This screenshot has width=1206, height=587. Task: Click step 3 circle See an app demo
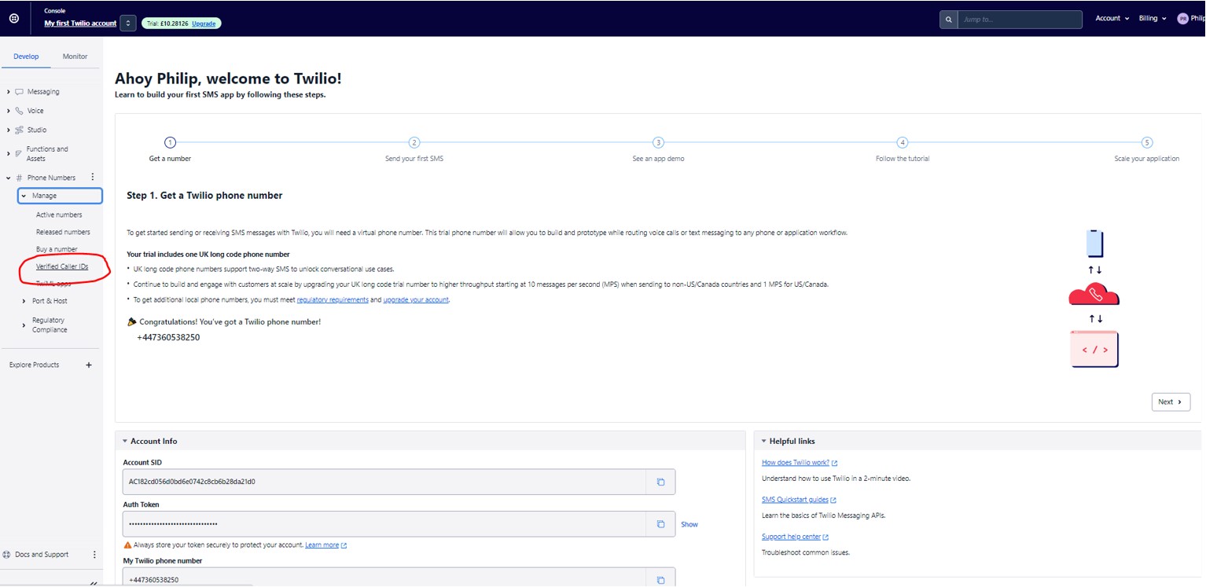(x=659, y=142)
